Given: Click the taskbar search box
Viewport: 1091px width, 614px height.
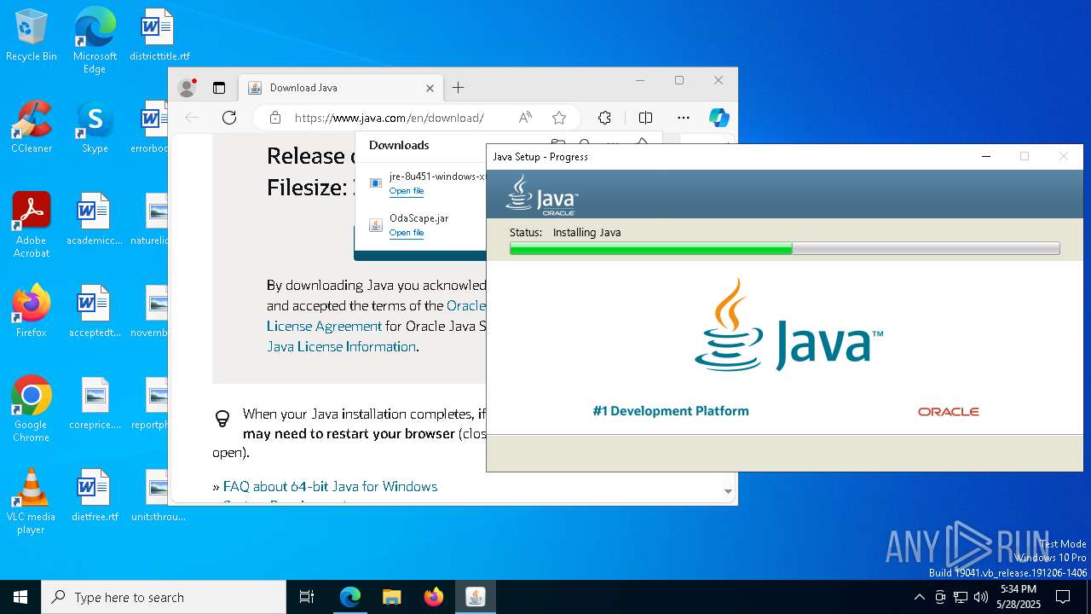Looking at the screenshot, I should coord(164,597).
